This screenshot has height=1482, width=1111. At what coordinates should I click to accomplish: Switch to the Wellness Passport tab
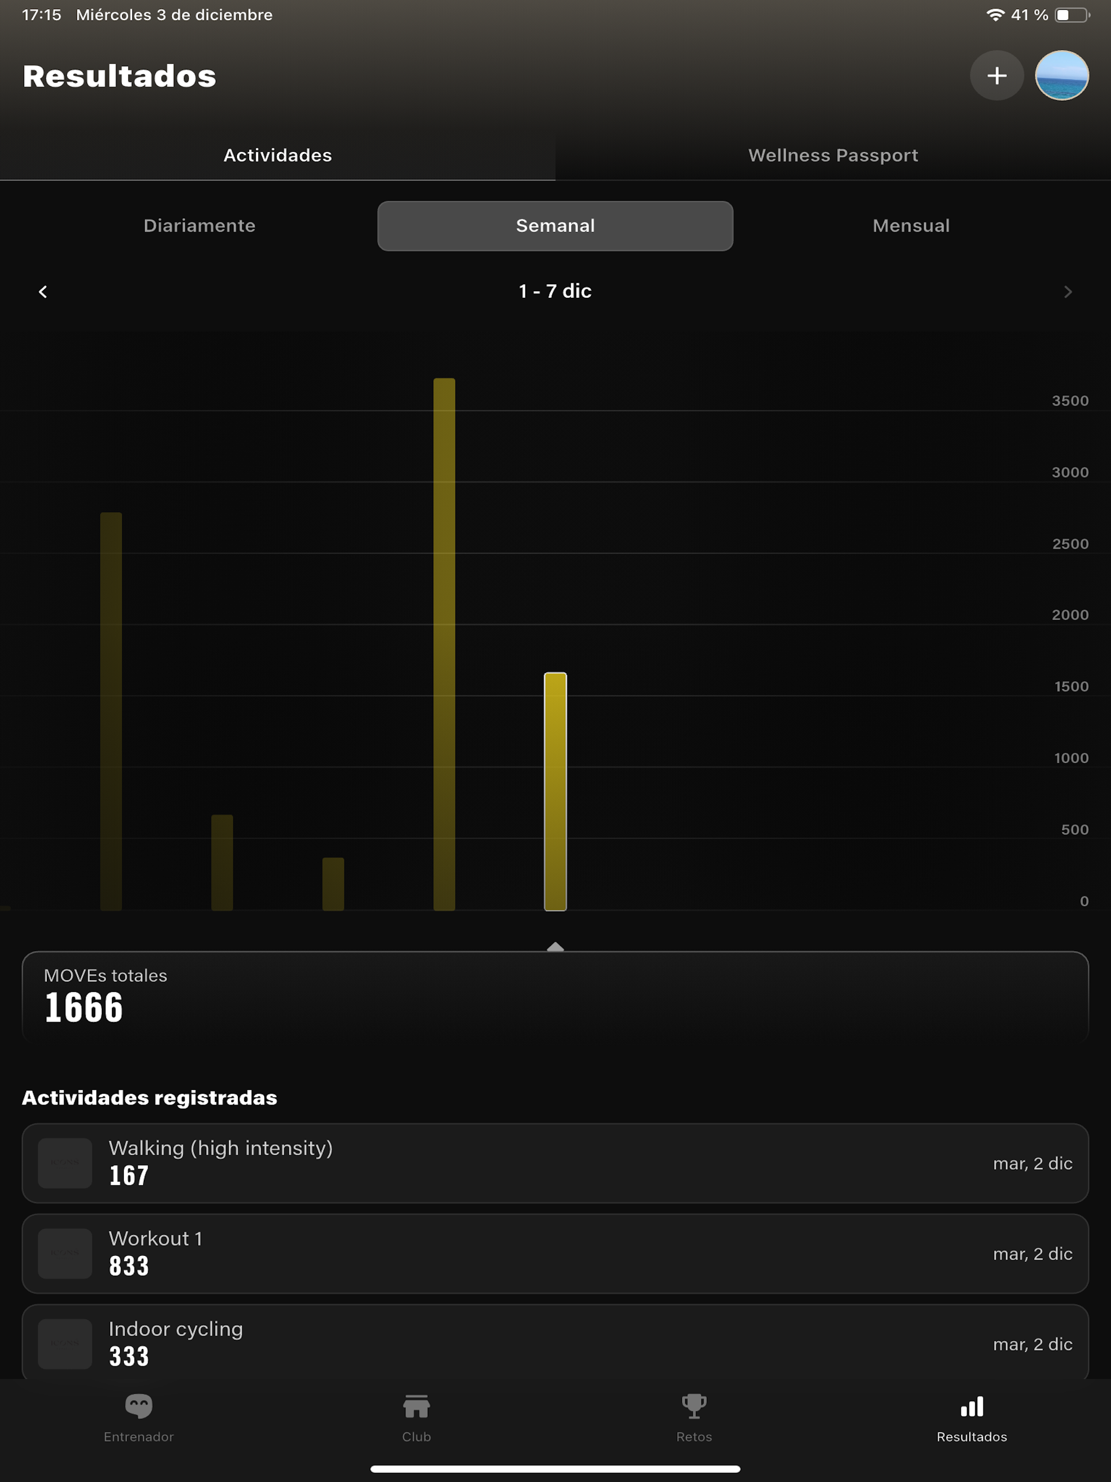[833, 156]
